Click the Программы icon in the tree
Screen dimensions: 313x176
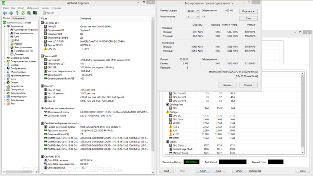click(8, 90)
